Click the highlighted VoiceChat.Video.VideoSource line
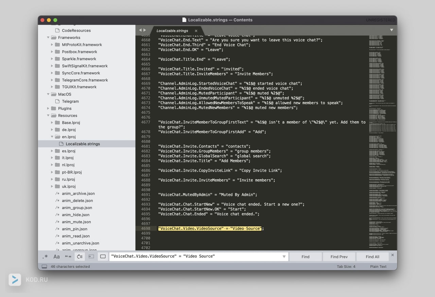The width and height of the screenshot is (435, 297). tap(211, 229)
